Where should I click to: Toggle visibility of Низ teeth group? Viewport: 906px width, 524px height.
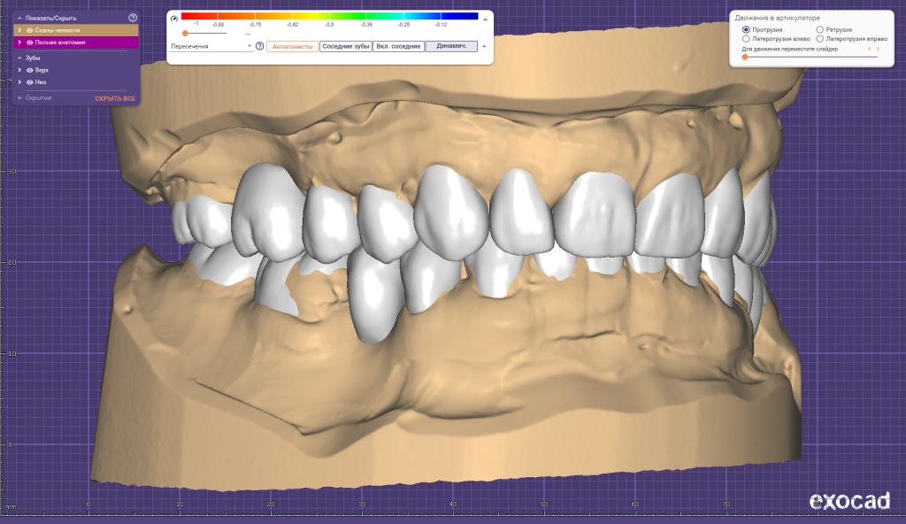(30, 82)
